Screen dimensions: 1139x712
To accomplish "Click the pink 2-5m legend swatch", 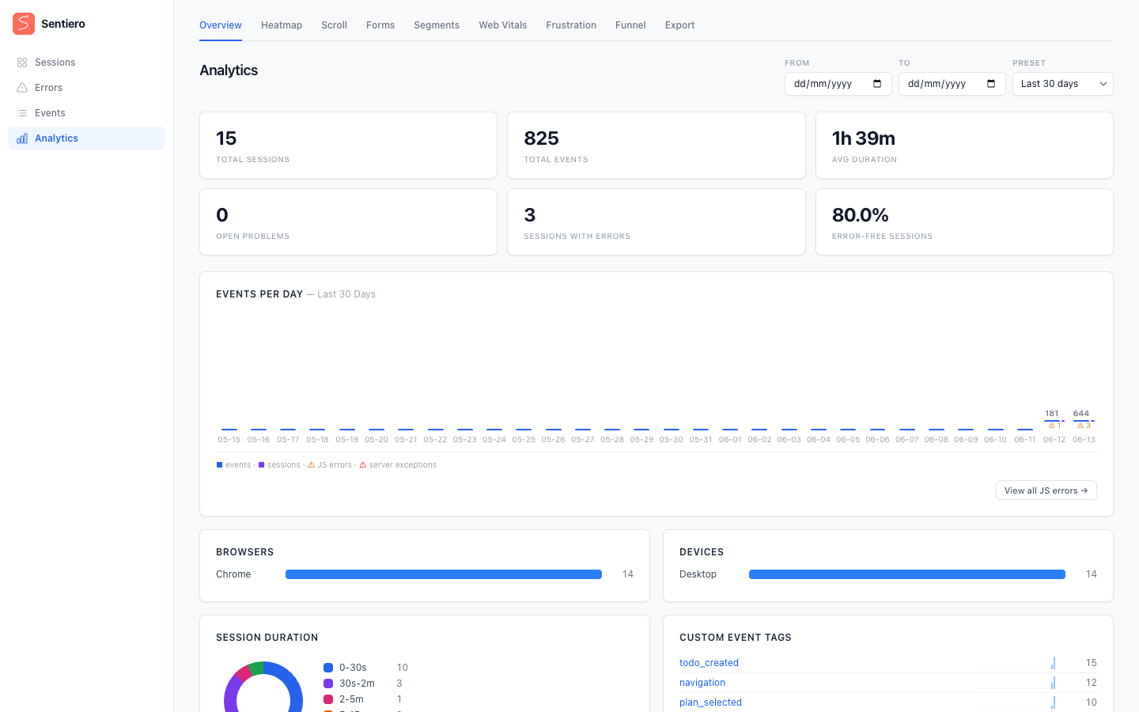I will 328,699.
